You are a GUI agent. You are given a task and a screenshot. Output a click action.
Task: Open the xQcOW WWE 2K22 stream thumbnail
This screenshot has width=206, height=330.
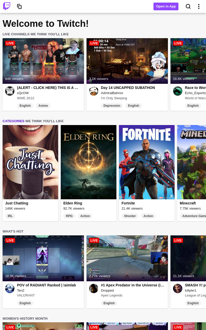point(43,61)
